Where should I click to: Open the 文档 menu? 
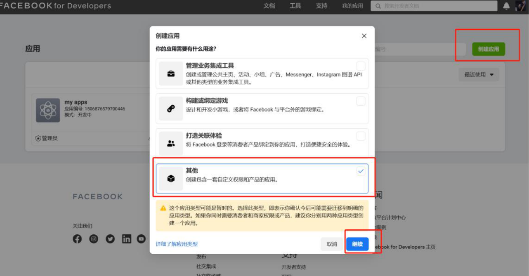click(x=269, y=6)
